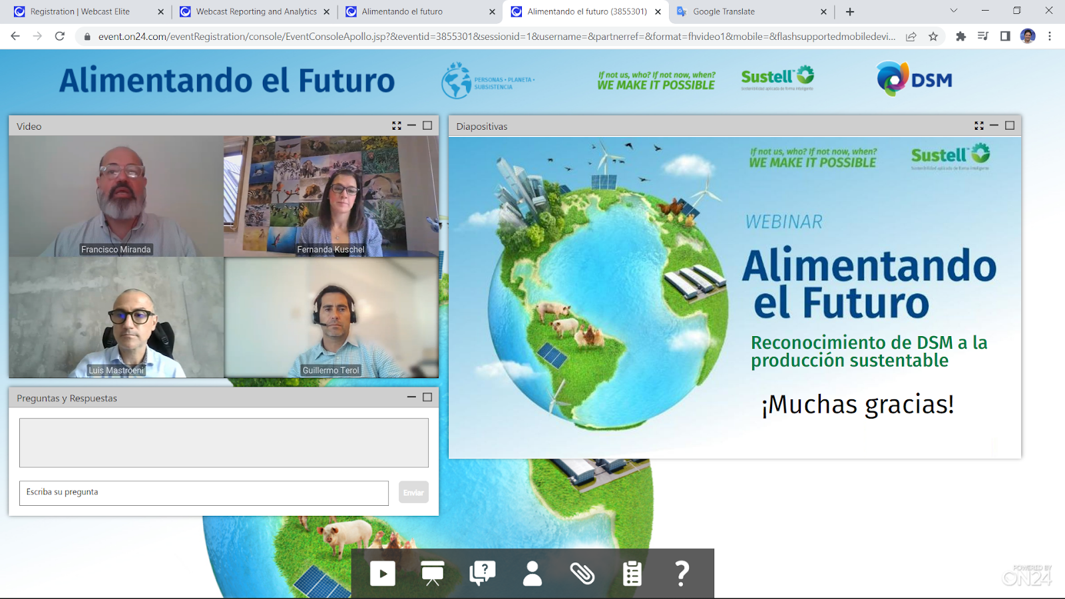Open the media player dock icon

pos(383,574)
